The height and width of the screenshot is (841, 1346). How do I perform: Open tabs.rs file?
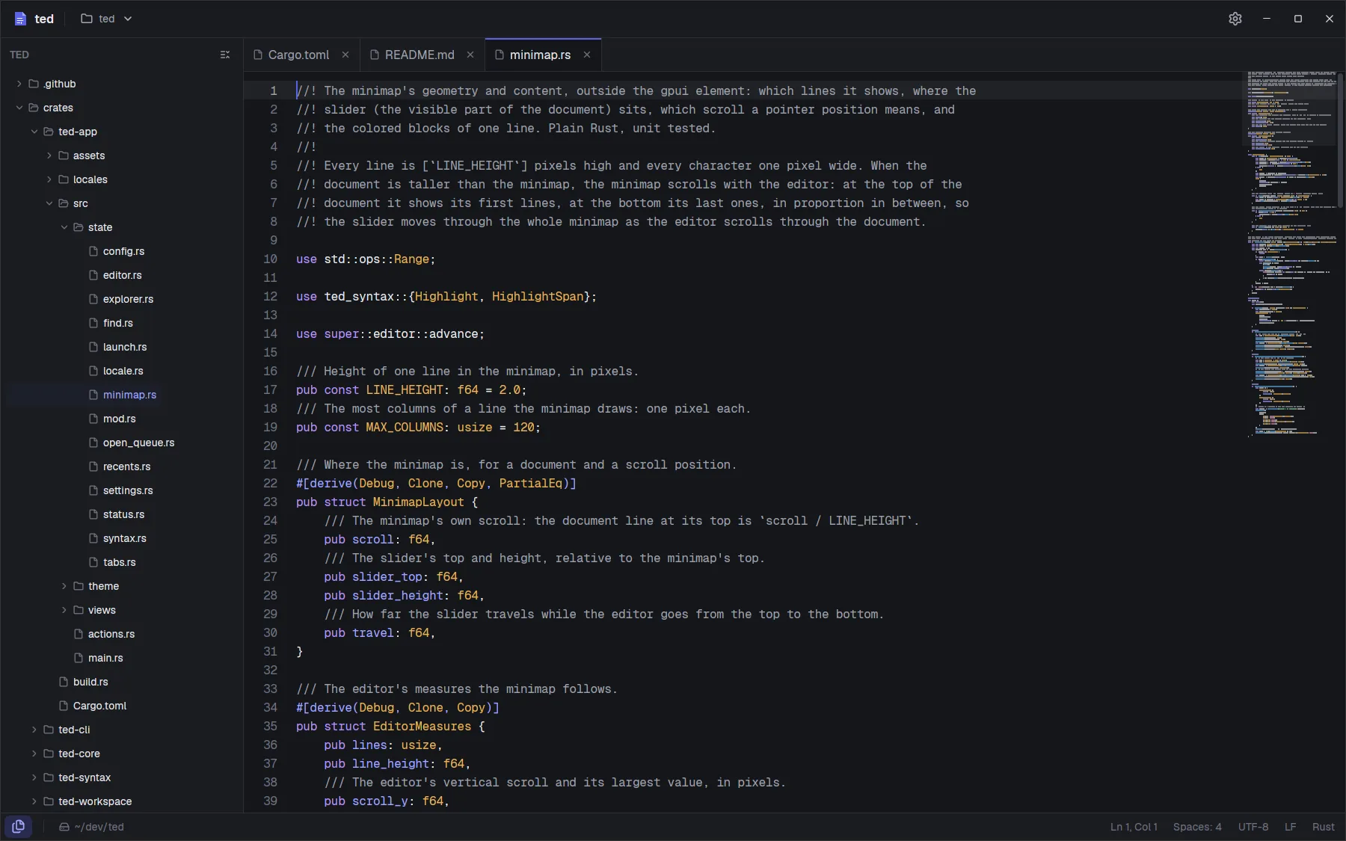[123, 562]
